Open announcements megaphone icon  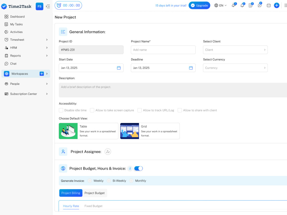(x=234, y=5)
